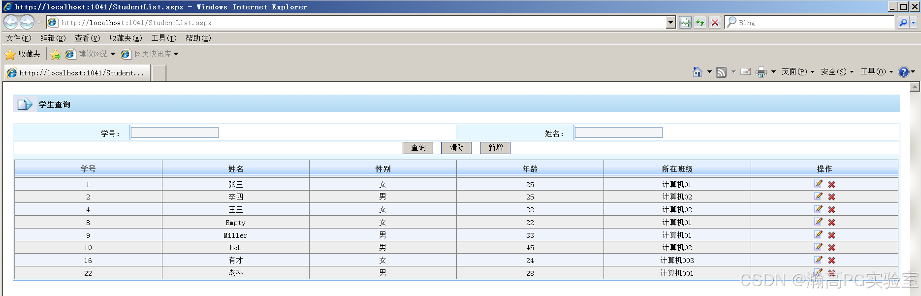The width and height of the screenshot is (921, 296).
Task: Delete student 李四 row
Action: [831, 197]
